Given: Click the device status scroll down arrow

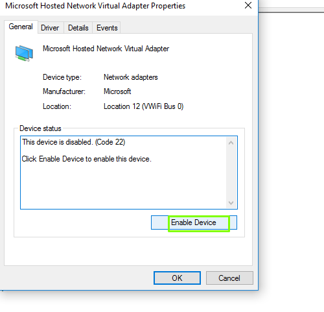Looking at the screenshot, I should [x=231, y=203].
